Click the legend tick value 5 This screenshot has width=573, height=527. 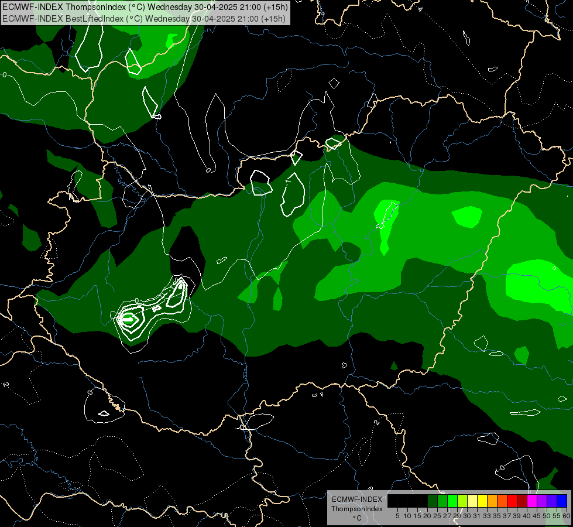397,516
